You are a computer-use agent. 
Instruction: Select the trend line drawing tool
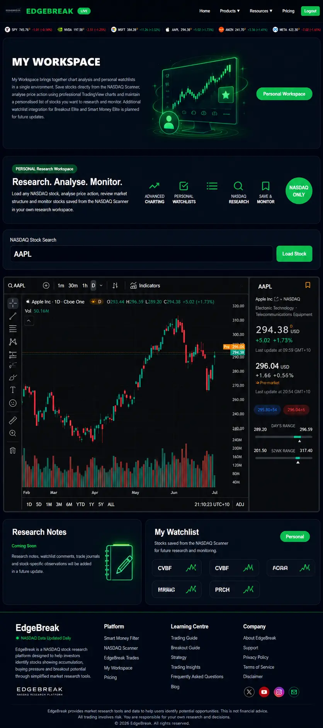13,316
